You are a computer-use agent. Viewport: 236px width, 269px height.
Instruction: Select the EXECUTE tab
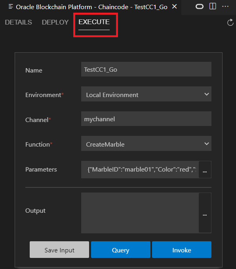(94, 22)
